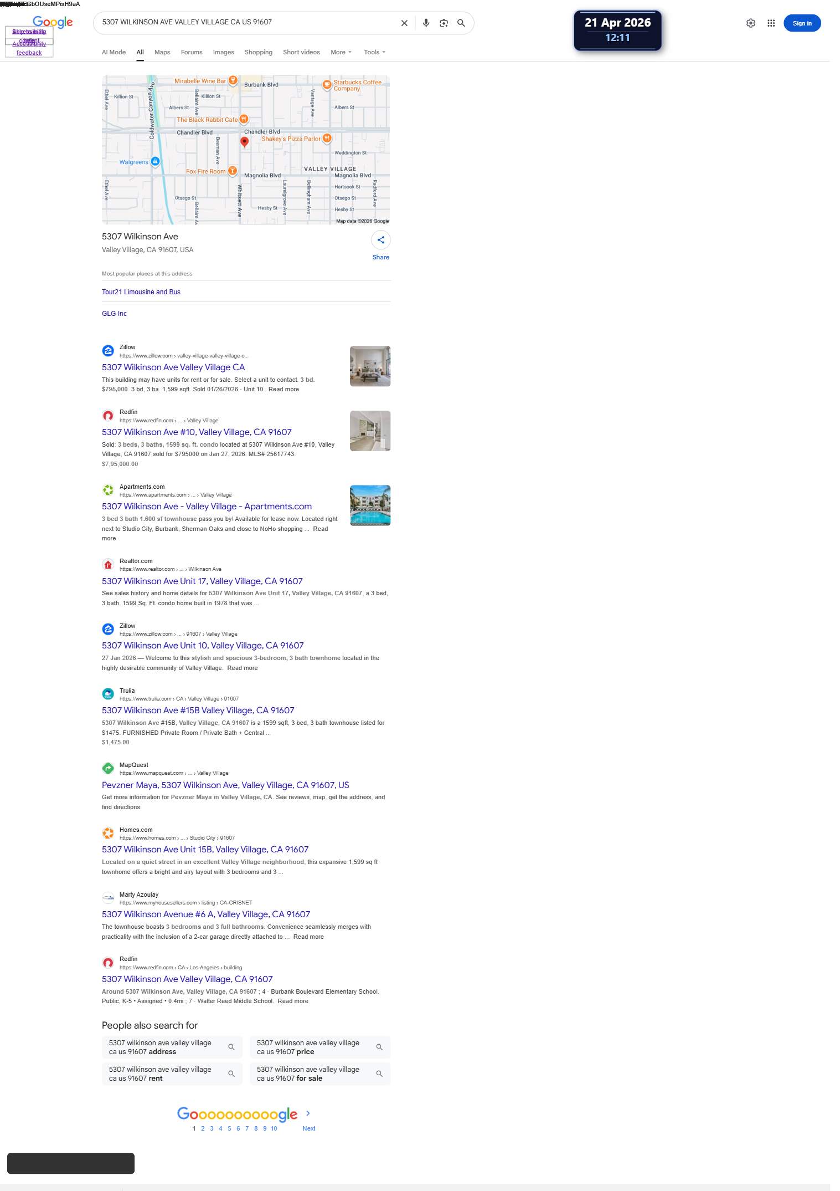Click the Realtor.com favicon

pyautogui.click(x=108, y=565)
